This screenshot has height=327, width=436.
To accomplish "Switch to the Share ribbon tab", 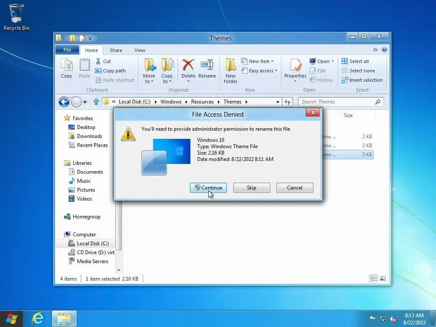I will point(116,50).
